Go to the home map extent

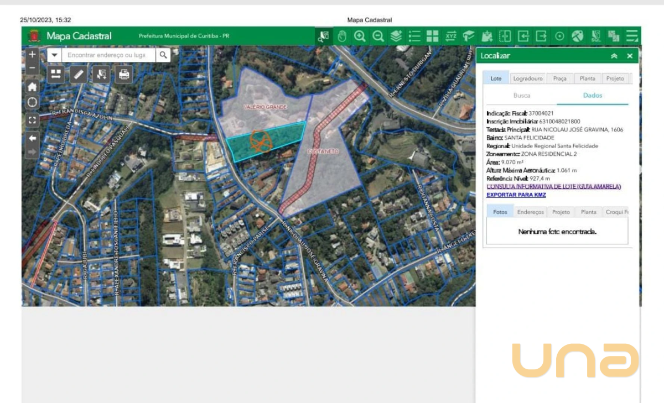(32, 87)
